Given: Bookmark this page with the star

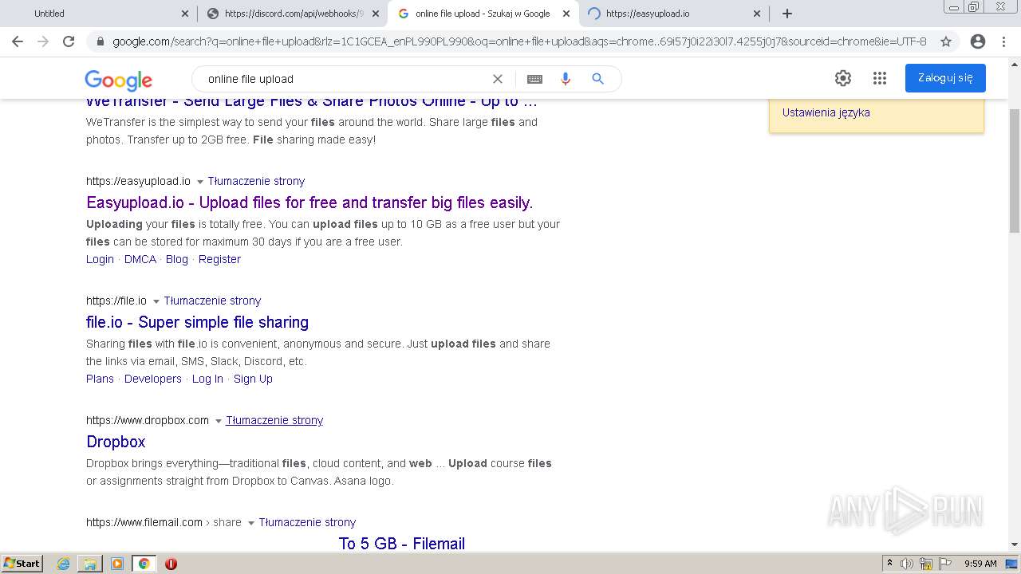Looking at the screenshot, I should [x=946, y=41].
